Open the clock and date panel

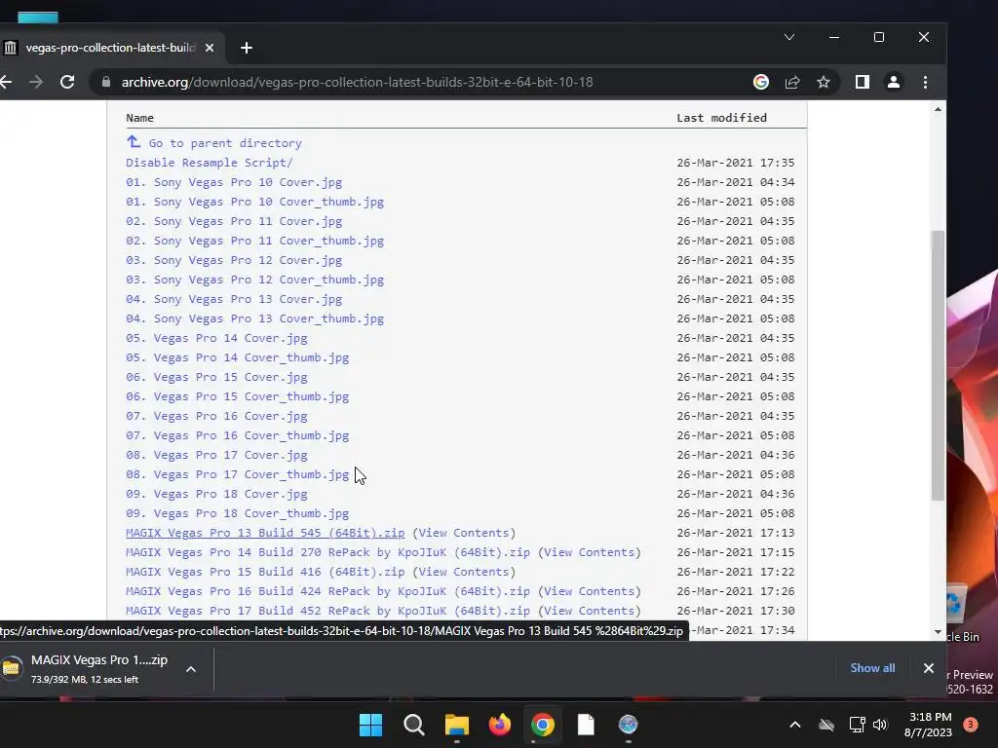click(928, 725)
